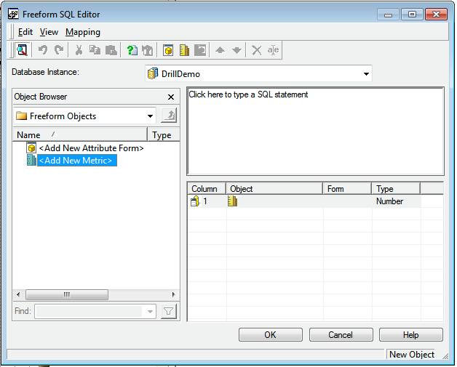Click the find/search toolbar icon
Screen dimensions: 457x367
tap(22, 50)
